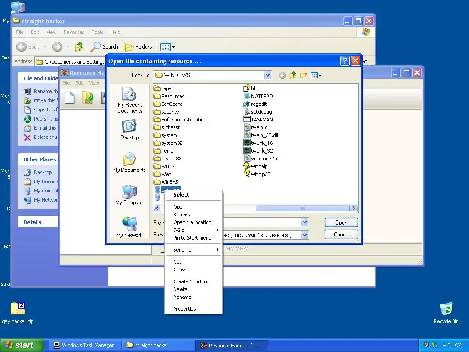Select the regedit file
Screen dimensions: 469x352
point(255,104)
